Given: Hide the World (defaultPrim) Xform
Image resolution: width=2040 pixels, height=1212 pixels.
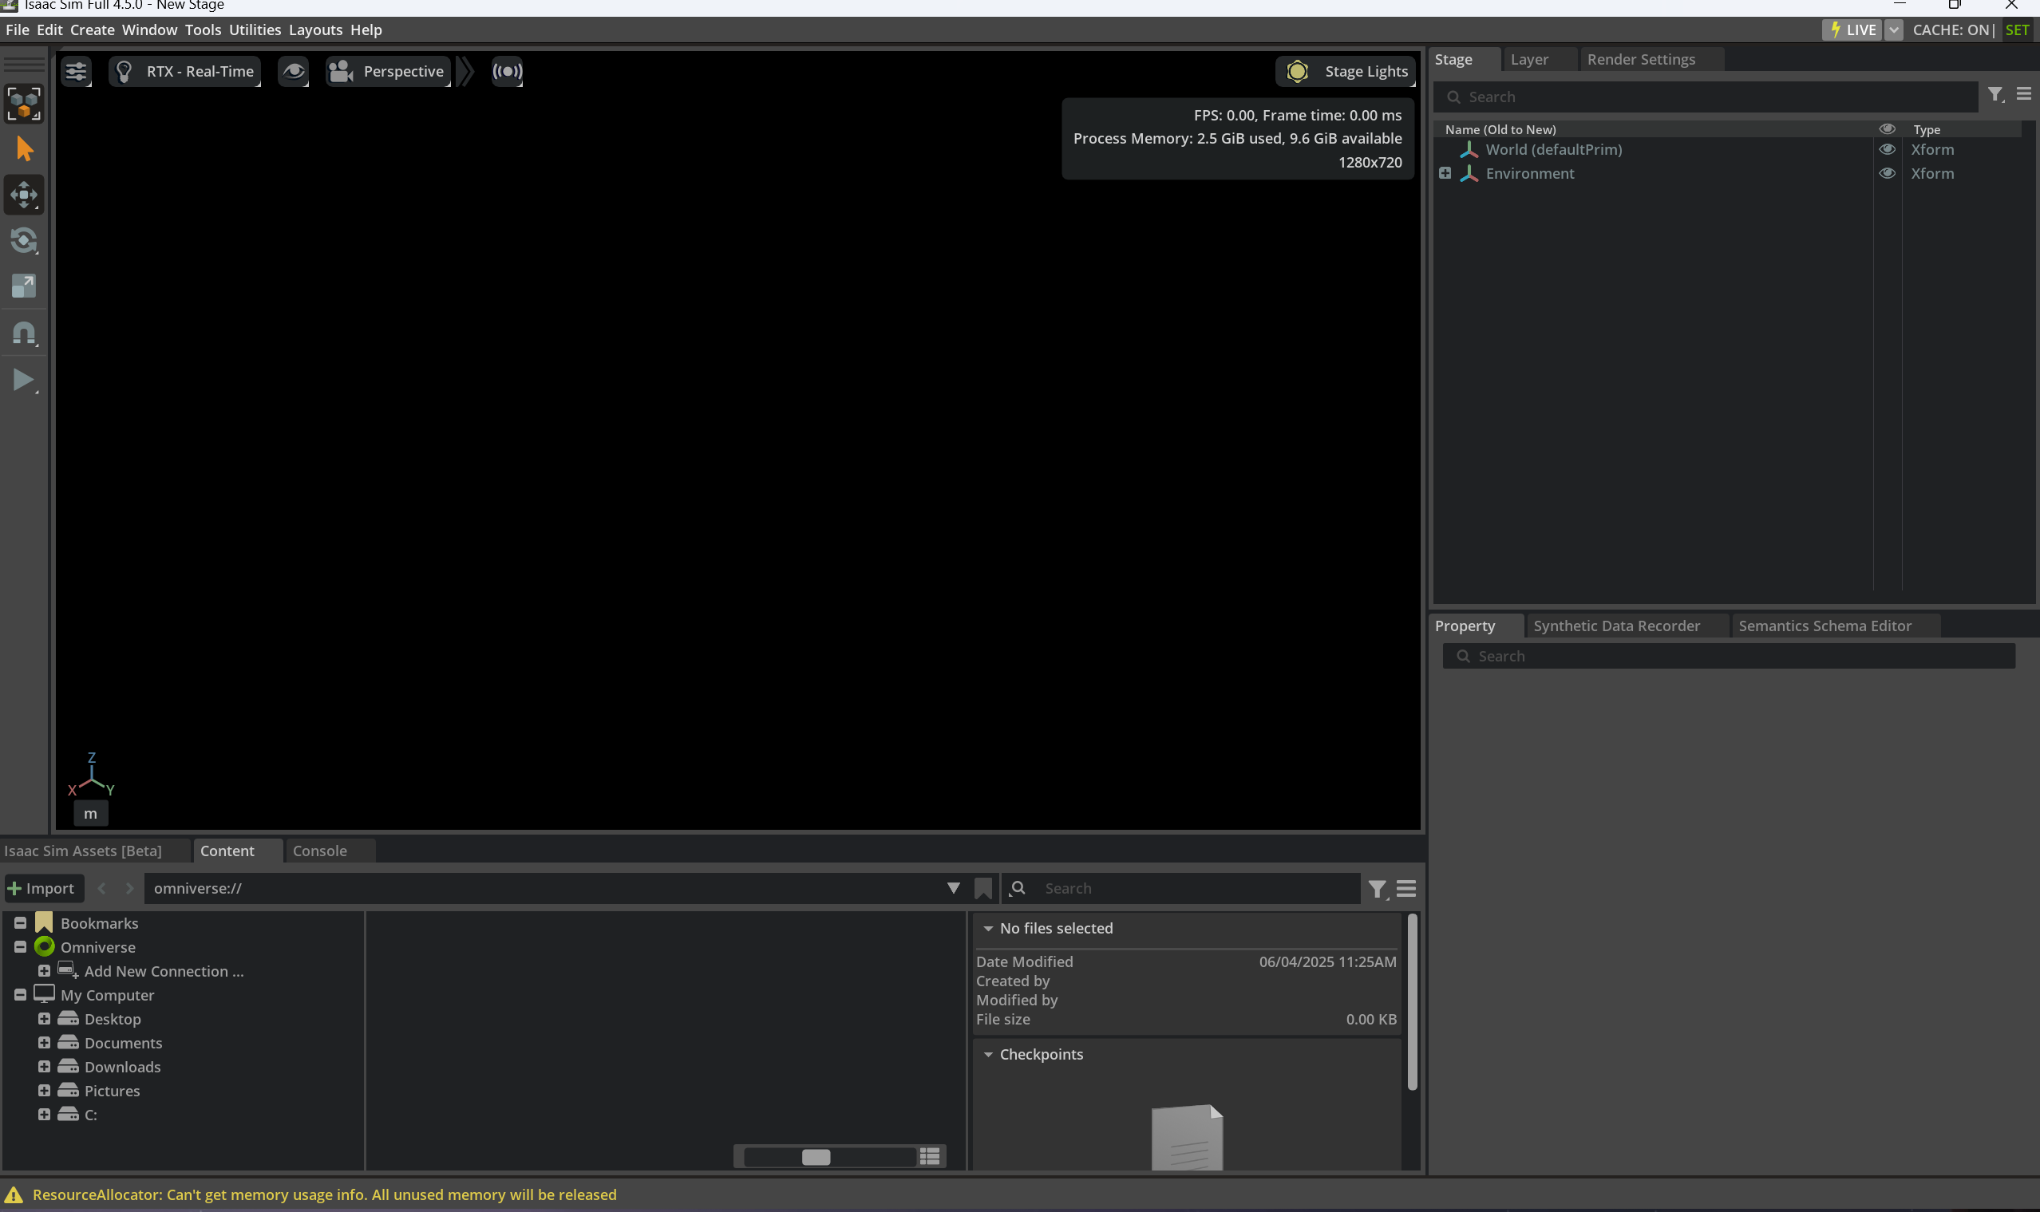Looking at the screenshot, I should click(x=1887, y=149).
